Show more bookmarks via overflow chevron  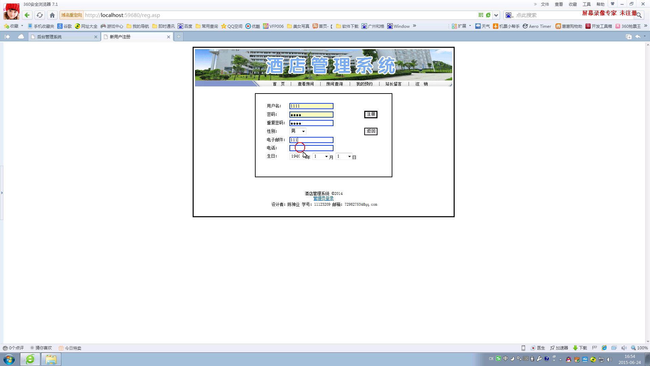click(414, 26)
